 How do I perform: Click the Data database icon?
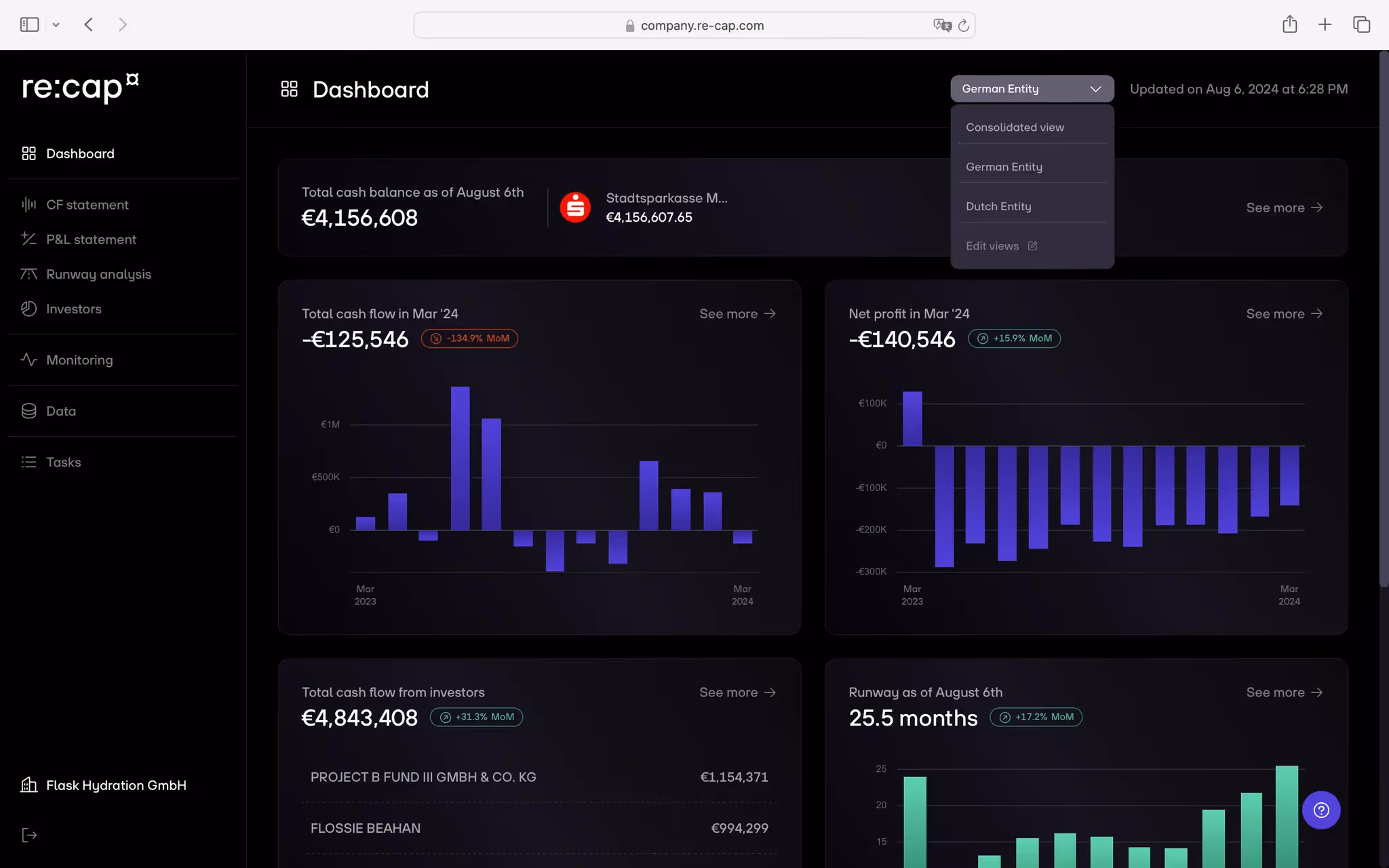tap(28, 411)
